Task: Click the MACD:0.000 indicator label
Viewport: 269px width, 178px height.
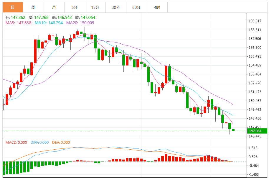Action: pos(16,143)
